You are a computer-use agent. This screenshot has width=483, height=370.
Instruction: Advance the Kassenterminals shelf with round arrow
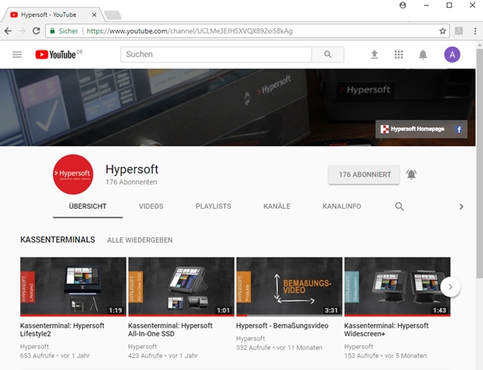pyautogui.click(x=450, y=287)
